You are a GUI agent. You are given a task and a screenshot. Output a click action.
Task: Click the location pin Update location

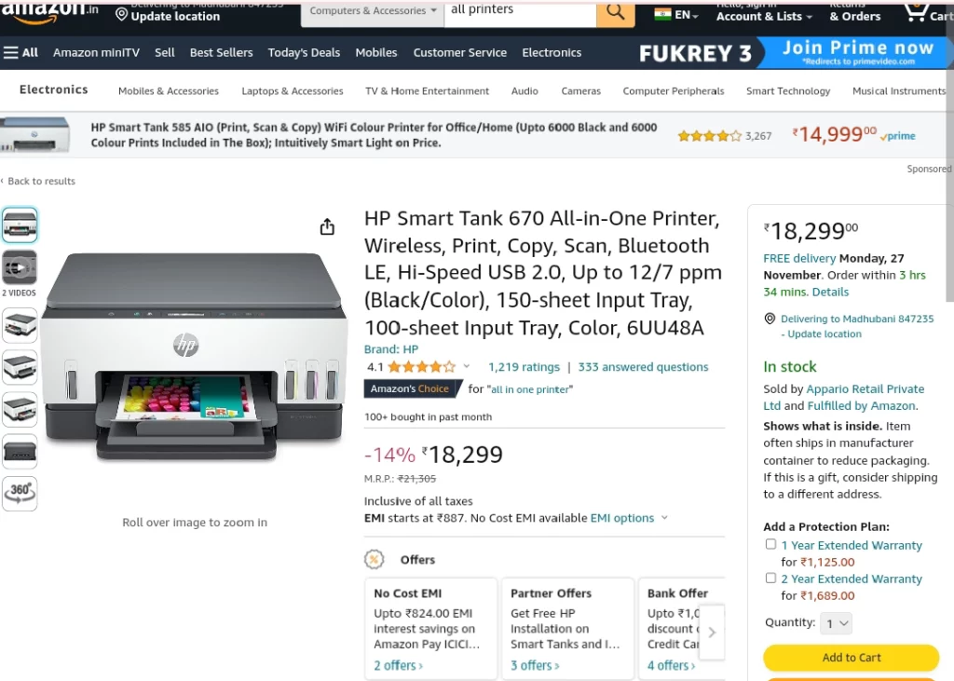(168, 16)
